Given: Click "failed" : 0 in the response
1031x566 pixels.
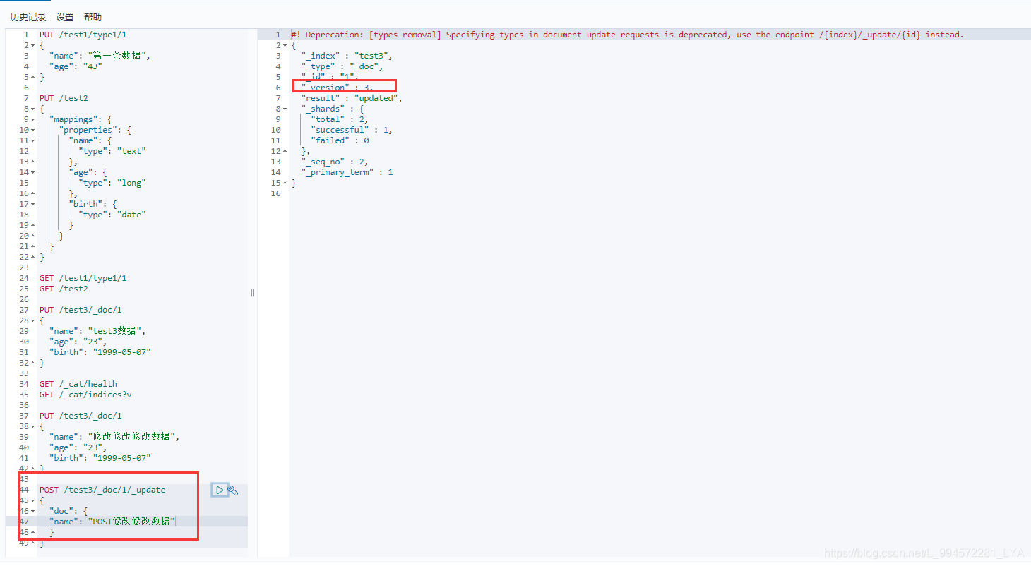Looking at the screenshot, I should click(340, 140).
